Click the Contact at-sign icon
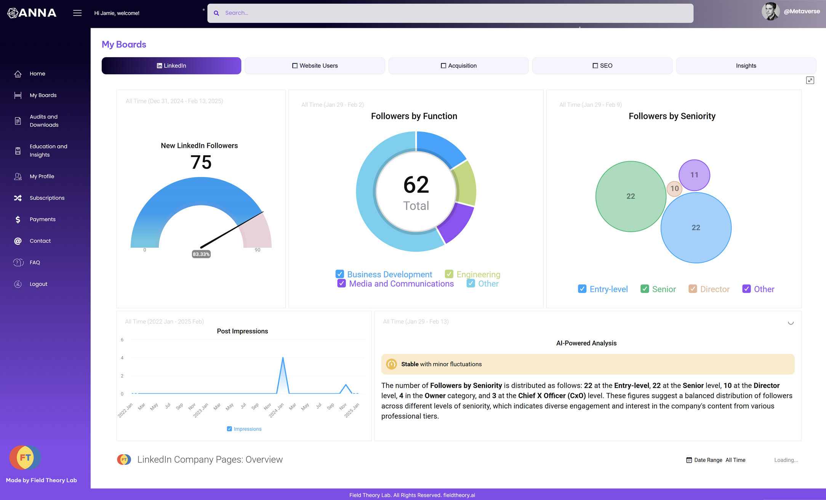 (x=18, y=241)
